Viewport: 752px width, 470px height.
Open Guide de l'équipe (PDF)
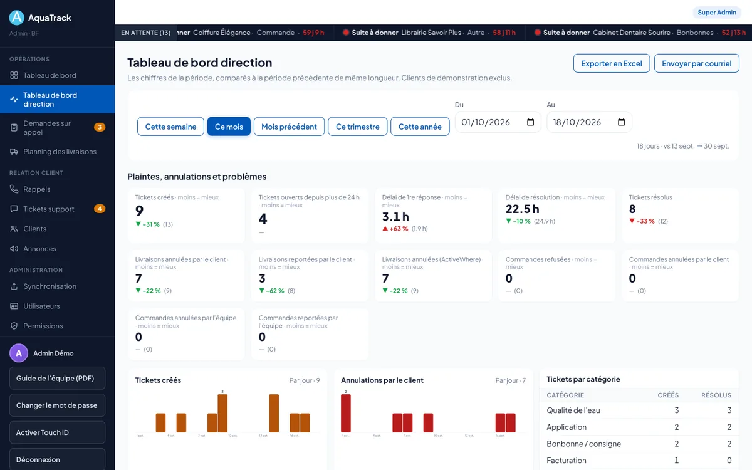pos(57,379)
